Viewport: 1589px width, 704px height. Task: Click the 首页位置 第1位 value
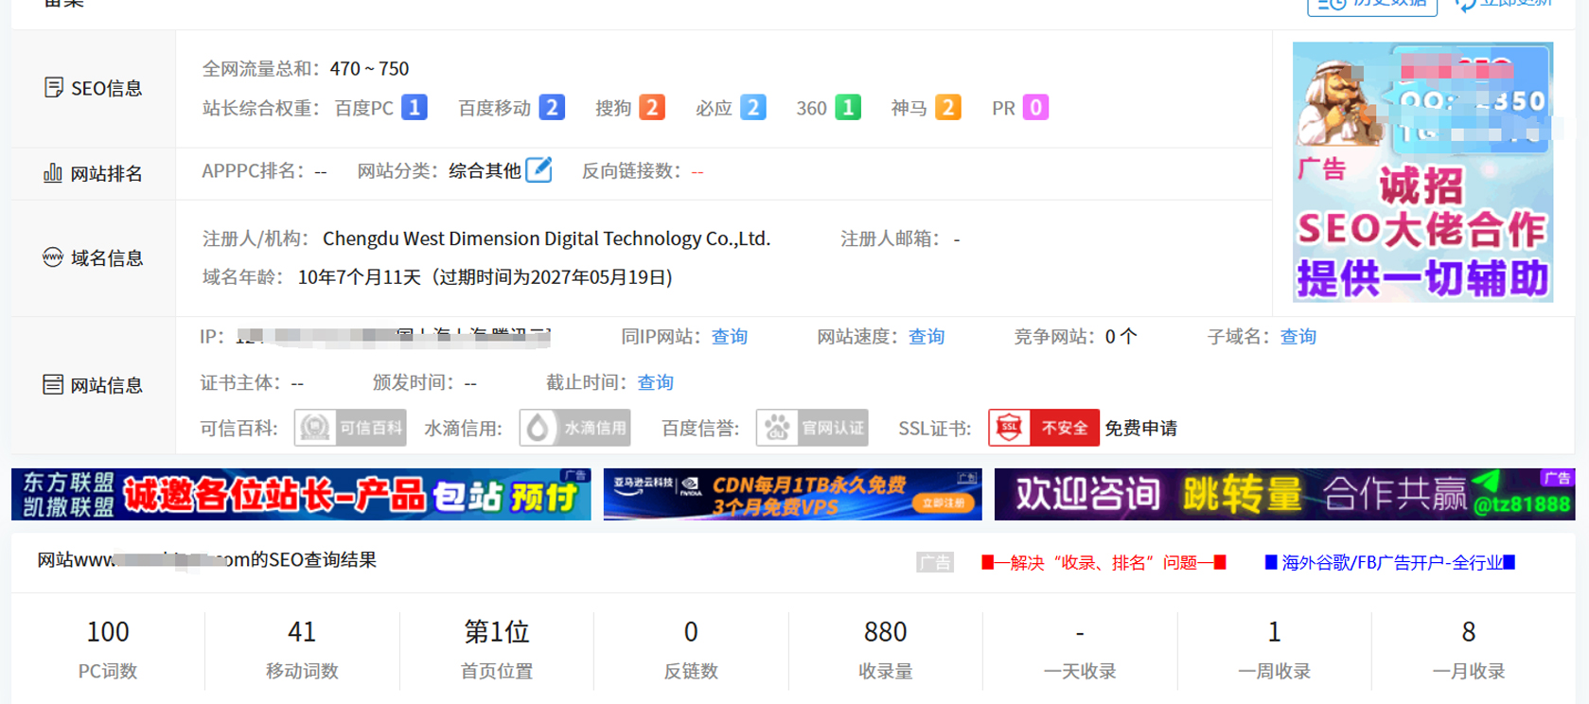pos(497,632)
